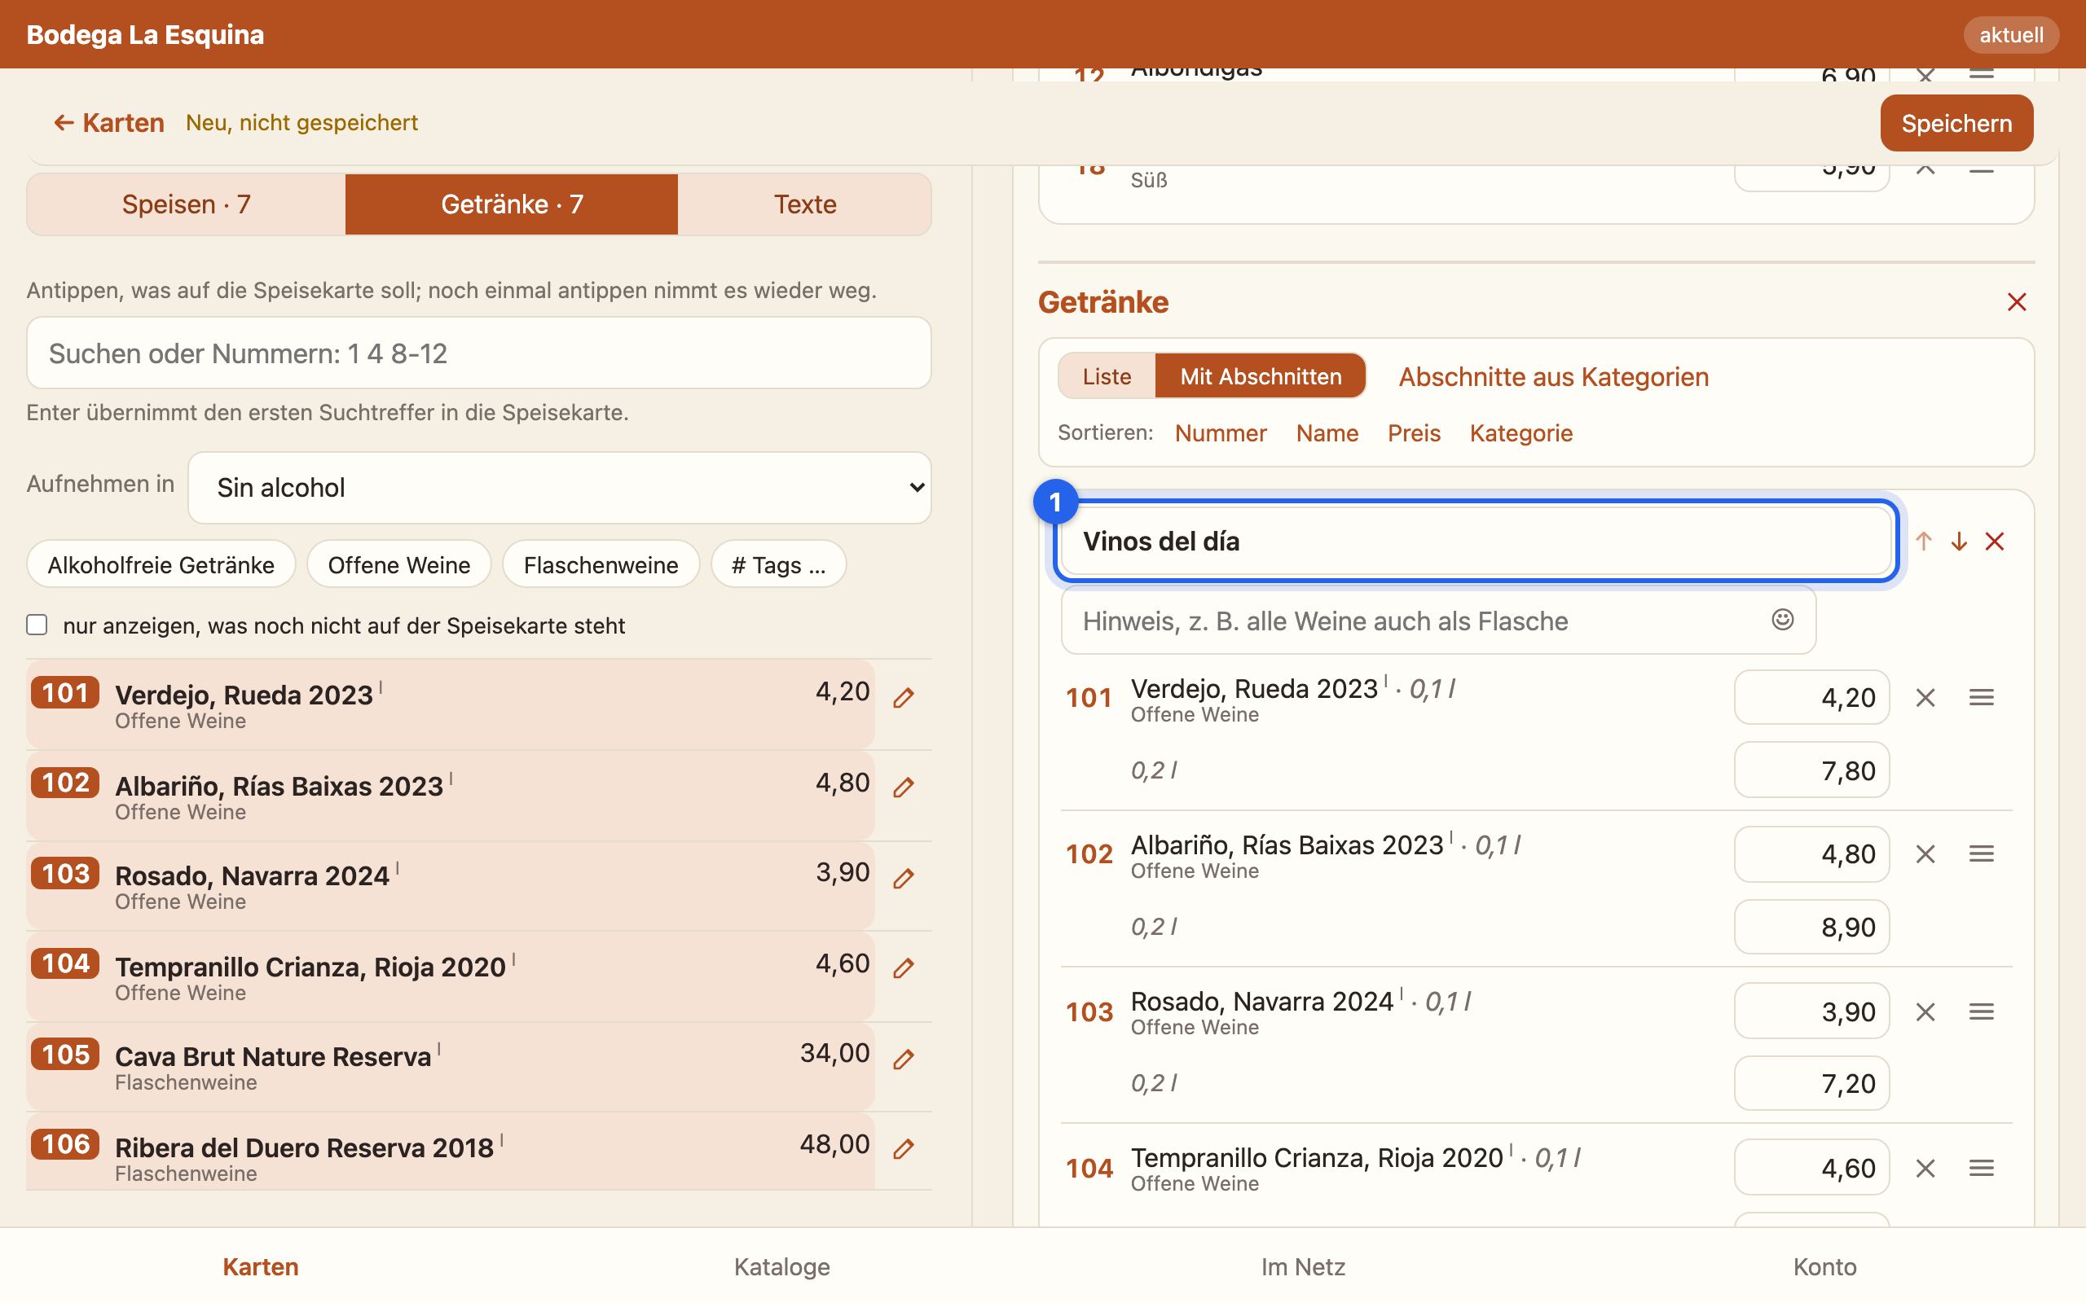Image resolution: width=2086 pixels, height=1303 pixels.
Task: Edit Verdejo, Rueda 2023 with pencil icon
Action: 903,698
